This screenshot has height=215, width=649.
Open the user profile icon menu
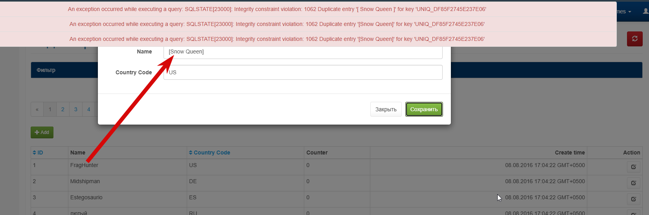pyautogui.click(x=645, y=11)
